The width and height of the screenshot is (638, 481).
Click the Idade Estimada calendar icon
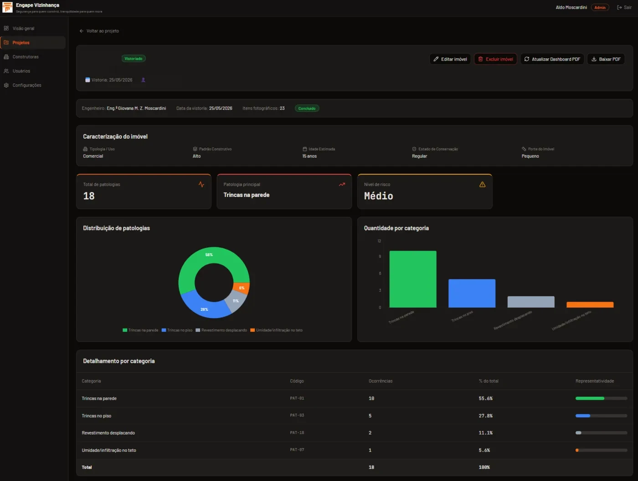pyautogui.click(x=305, y=149)
